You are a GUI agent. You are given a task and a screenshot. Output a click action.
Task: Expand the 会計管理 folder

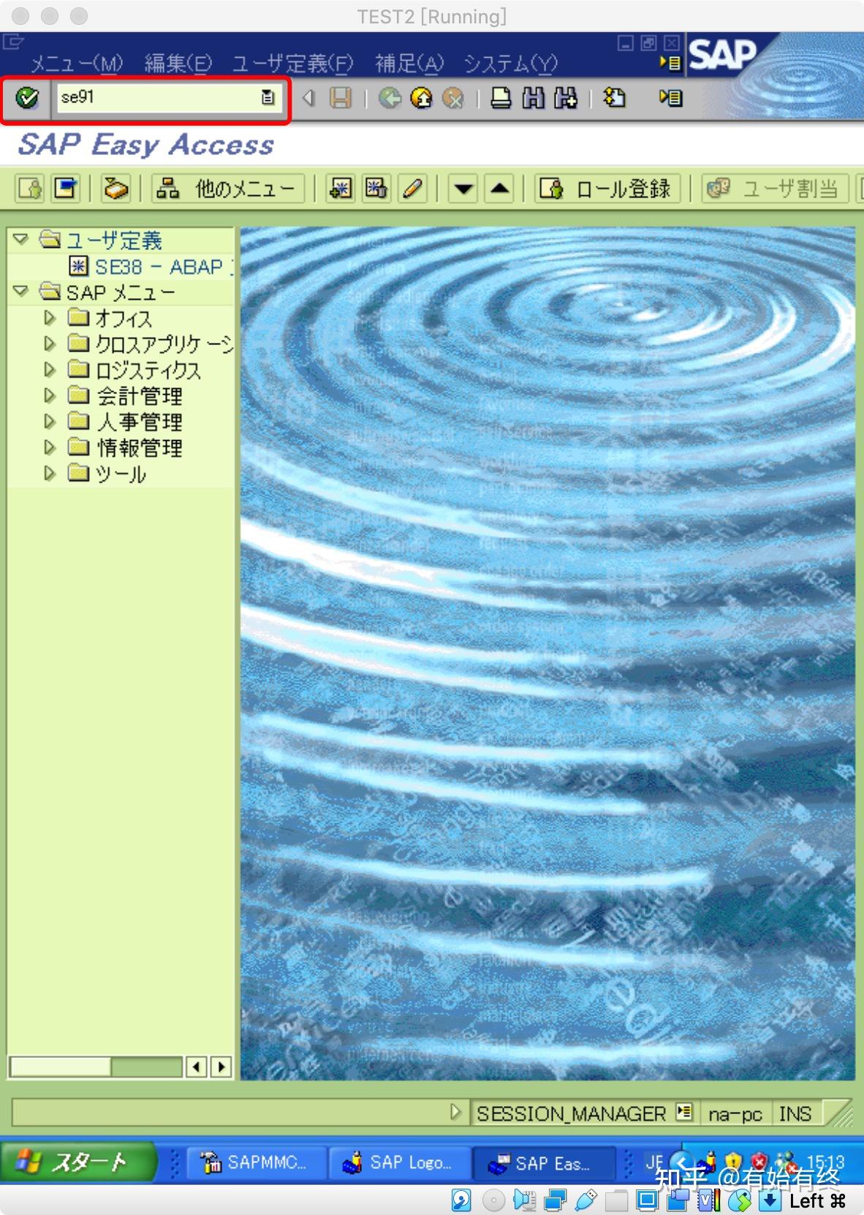(x=50, y=395)
